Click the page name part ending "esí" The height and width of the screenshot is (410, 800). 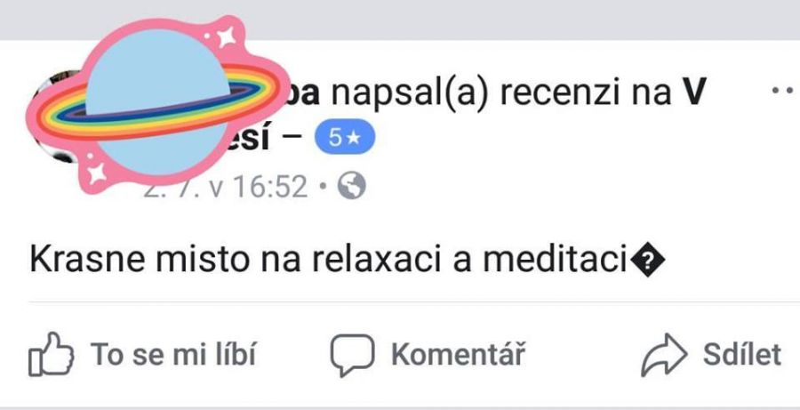click(x=250, y=139)
